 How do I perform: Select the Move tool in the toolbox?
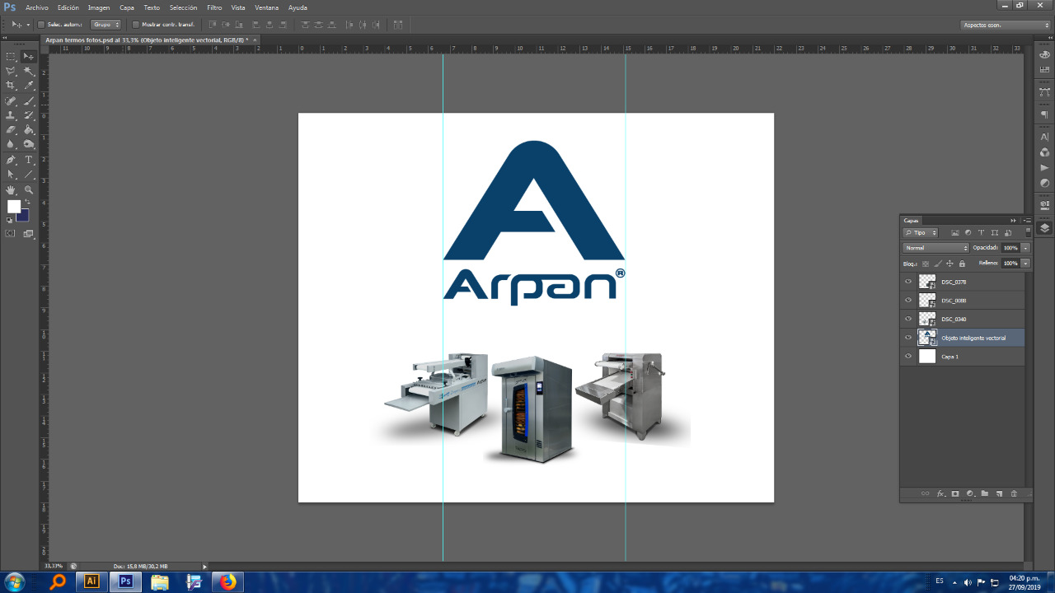pyautogui.click(x=29, y=56)
